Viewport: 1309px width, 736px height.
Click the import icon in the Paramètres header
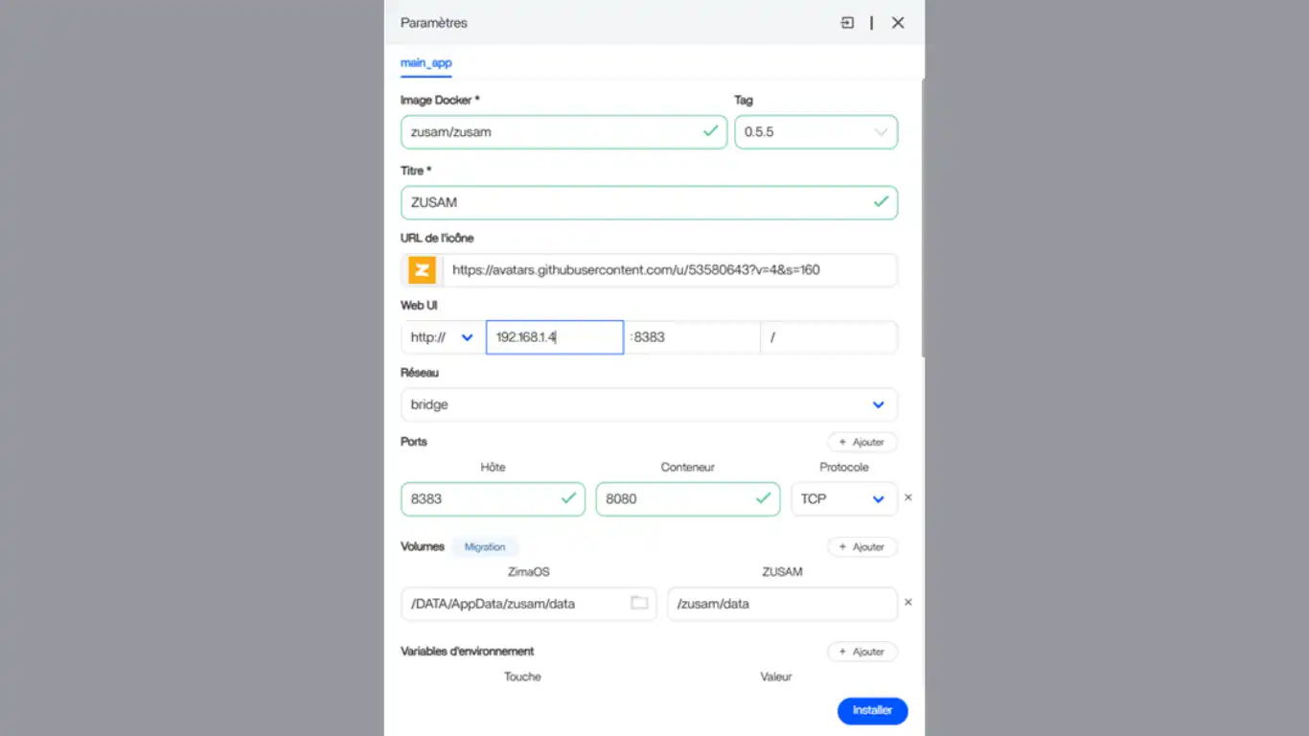847,23
